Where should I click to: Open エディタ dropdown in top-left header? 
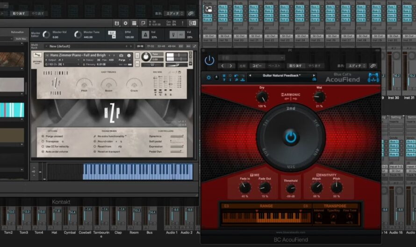click(x=174, y=13)
